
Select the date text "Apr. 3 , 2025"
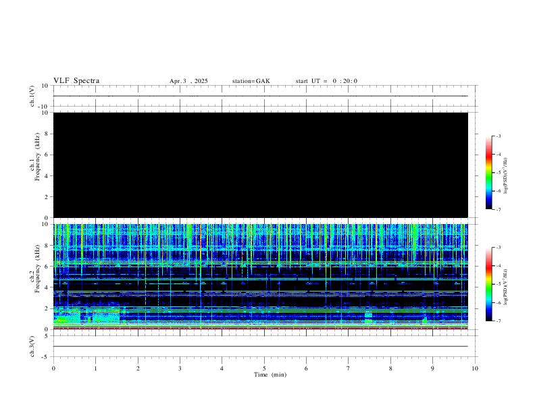click(x=188, y=81)
